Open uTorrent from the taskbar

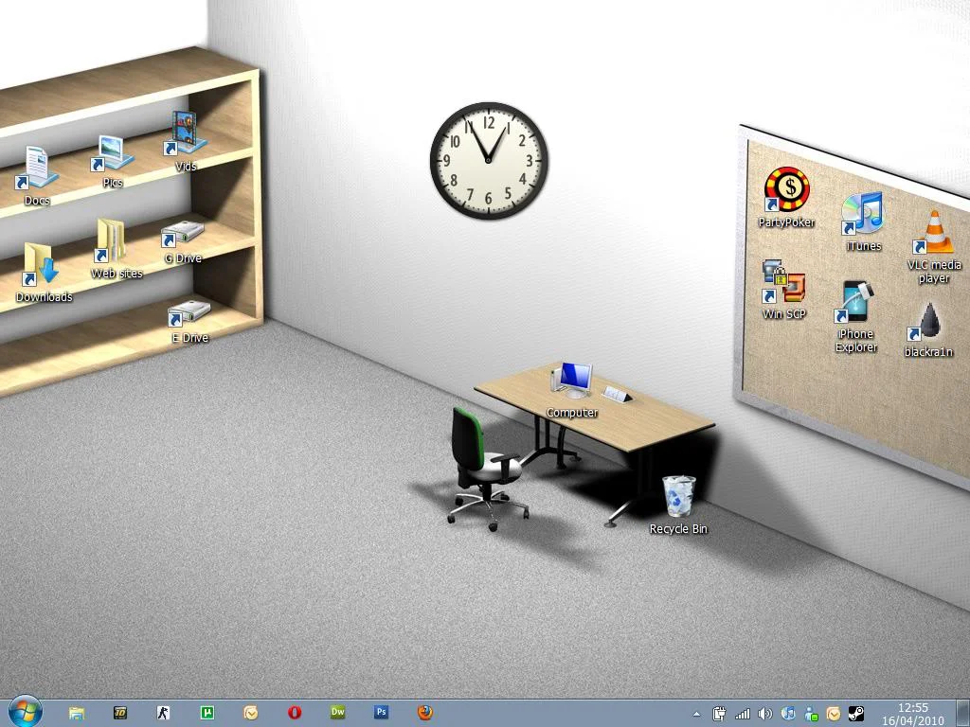pyautogui.click(x=207, y=713)
